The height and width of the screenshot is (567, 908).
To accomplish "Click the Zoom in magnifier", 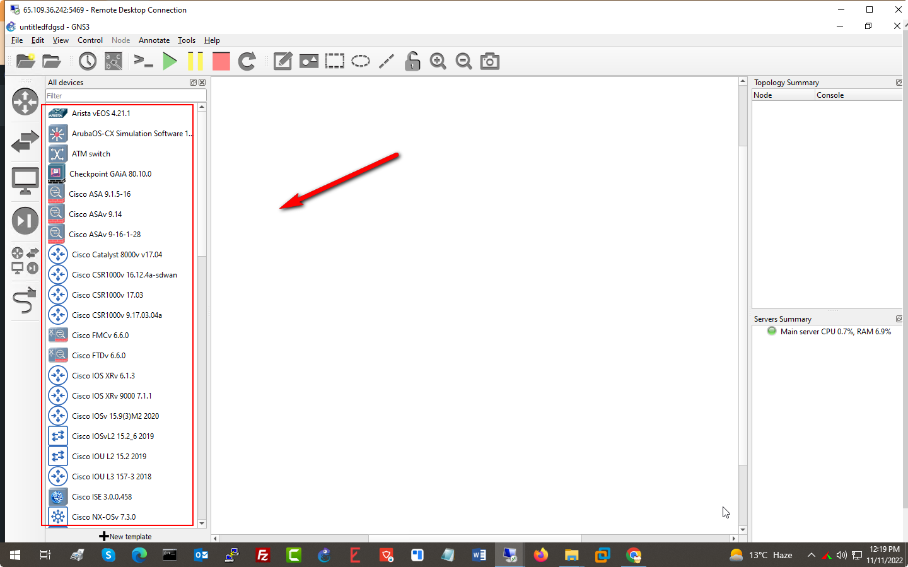I will click(x=438, y=61).
